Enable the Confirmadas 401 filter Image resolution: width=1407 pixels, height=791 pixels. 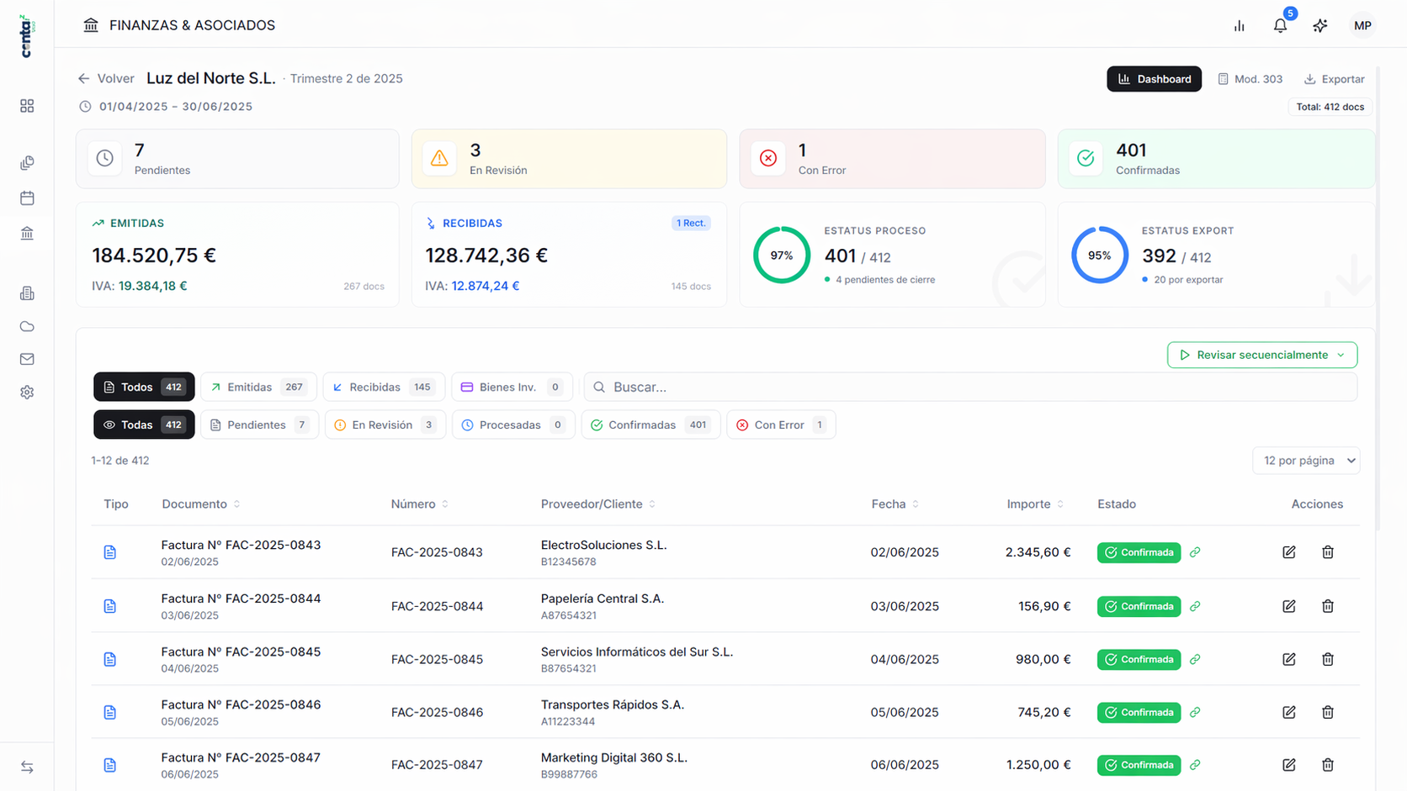(650, 425)
